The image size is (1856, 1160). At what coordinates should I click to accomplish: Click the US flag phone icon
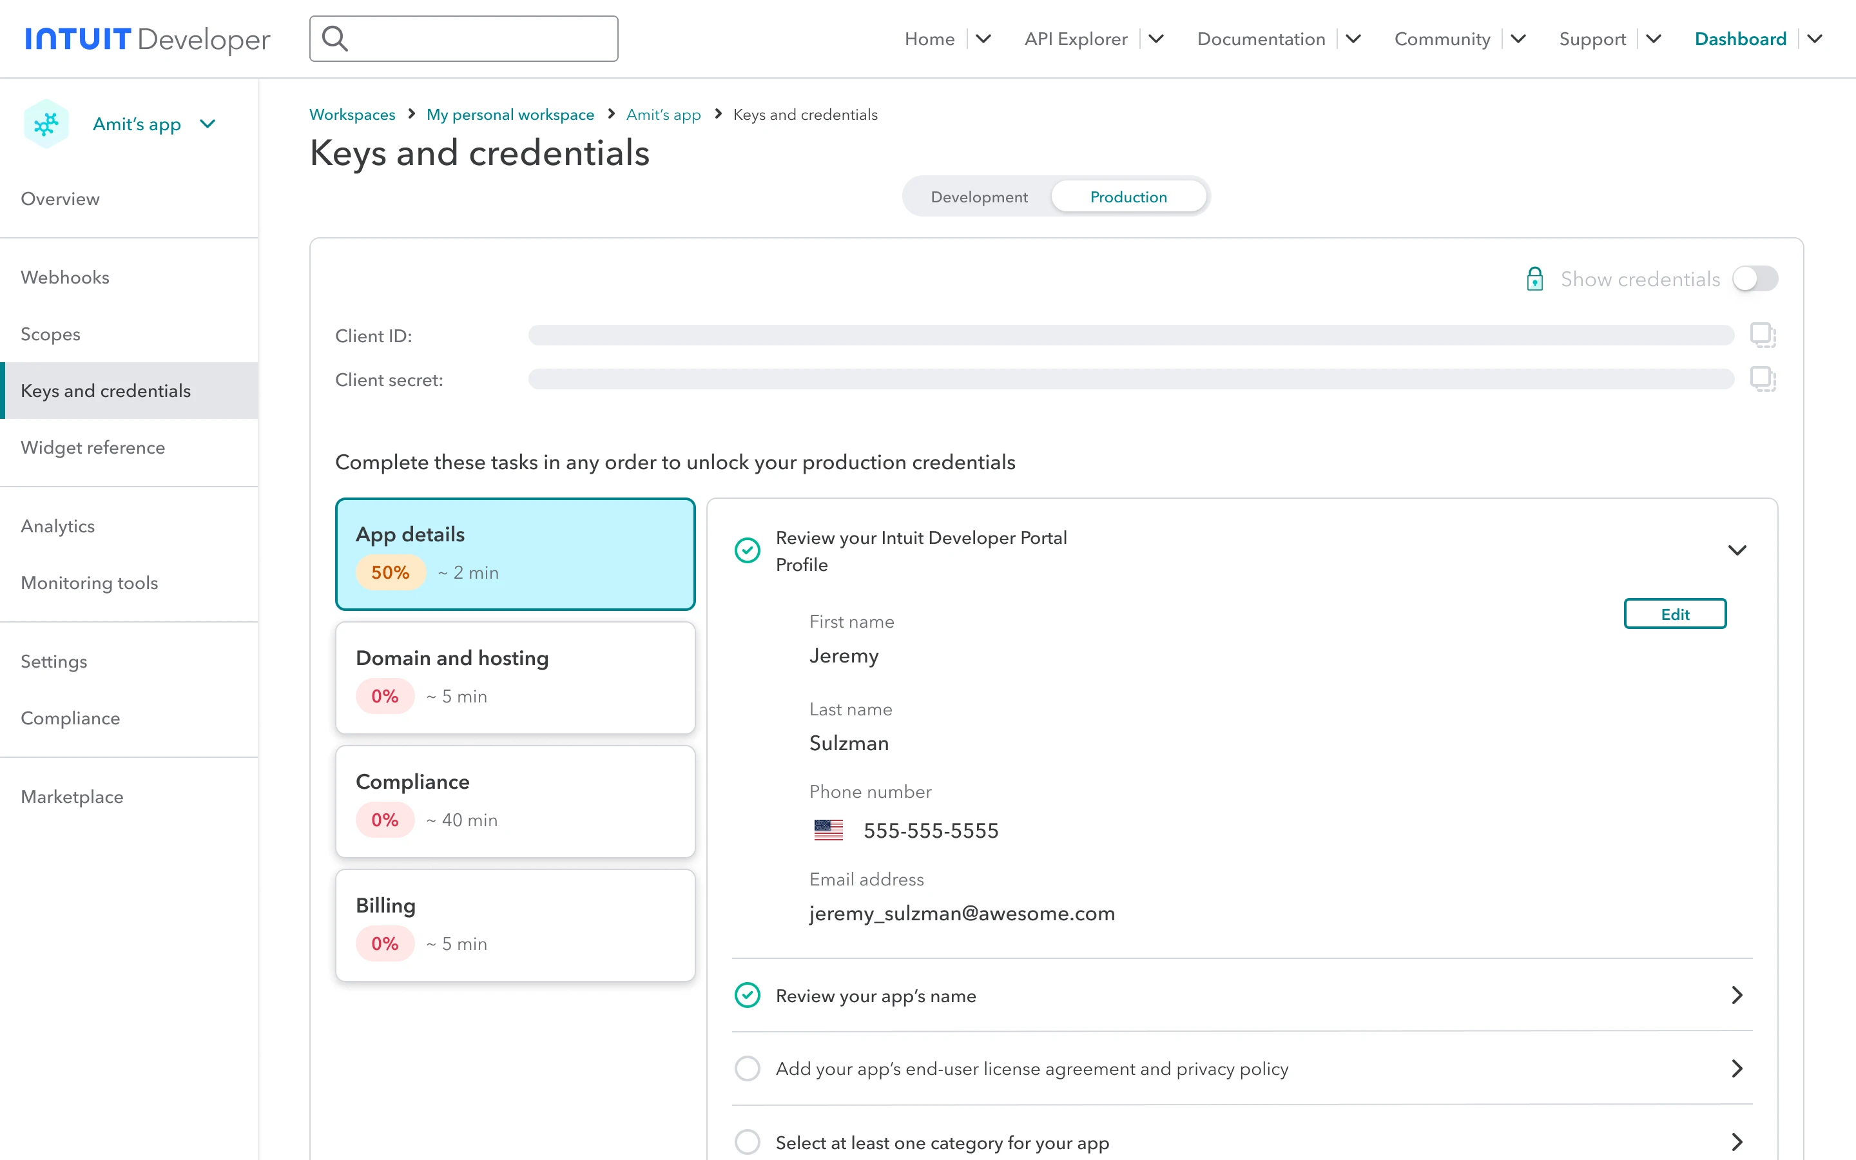pyautogui.click(x=828, y=830)
